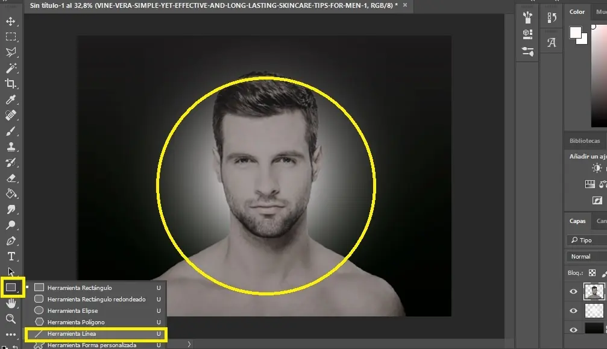Choose Herramienta Rectángulo redondeado
The height and width of the screenshot is (349, 607).
coord(96,299)
